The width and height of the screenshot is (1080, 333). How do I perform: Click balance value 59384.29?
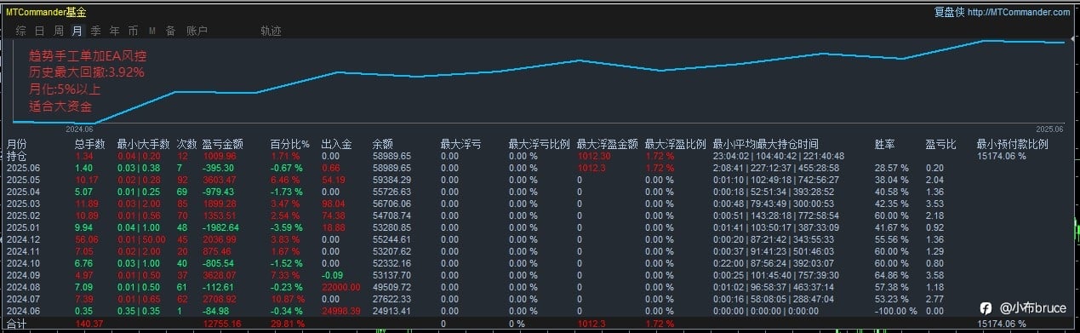392,181
